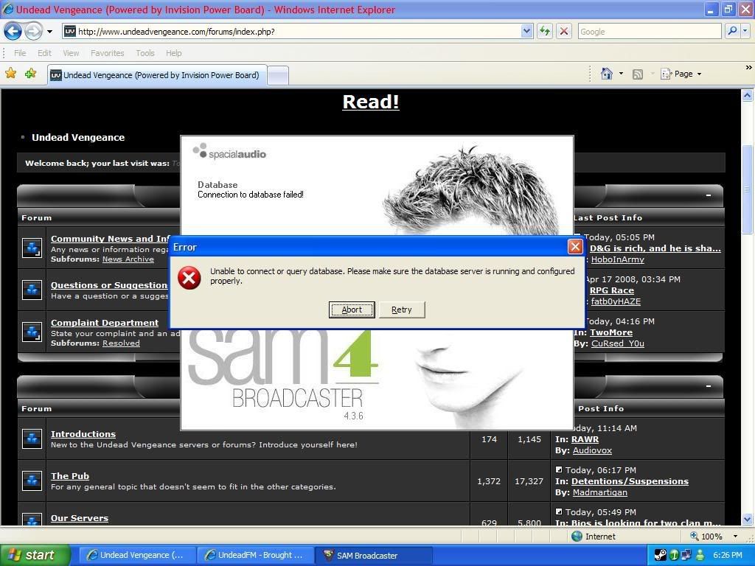The image size is (755, 566).
Task: Click The Pub forum status icon
Action: 32,481
